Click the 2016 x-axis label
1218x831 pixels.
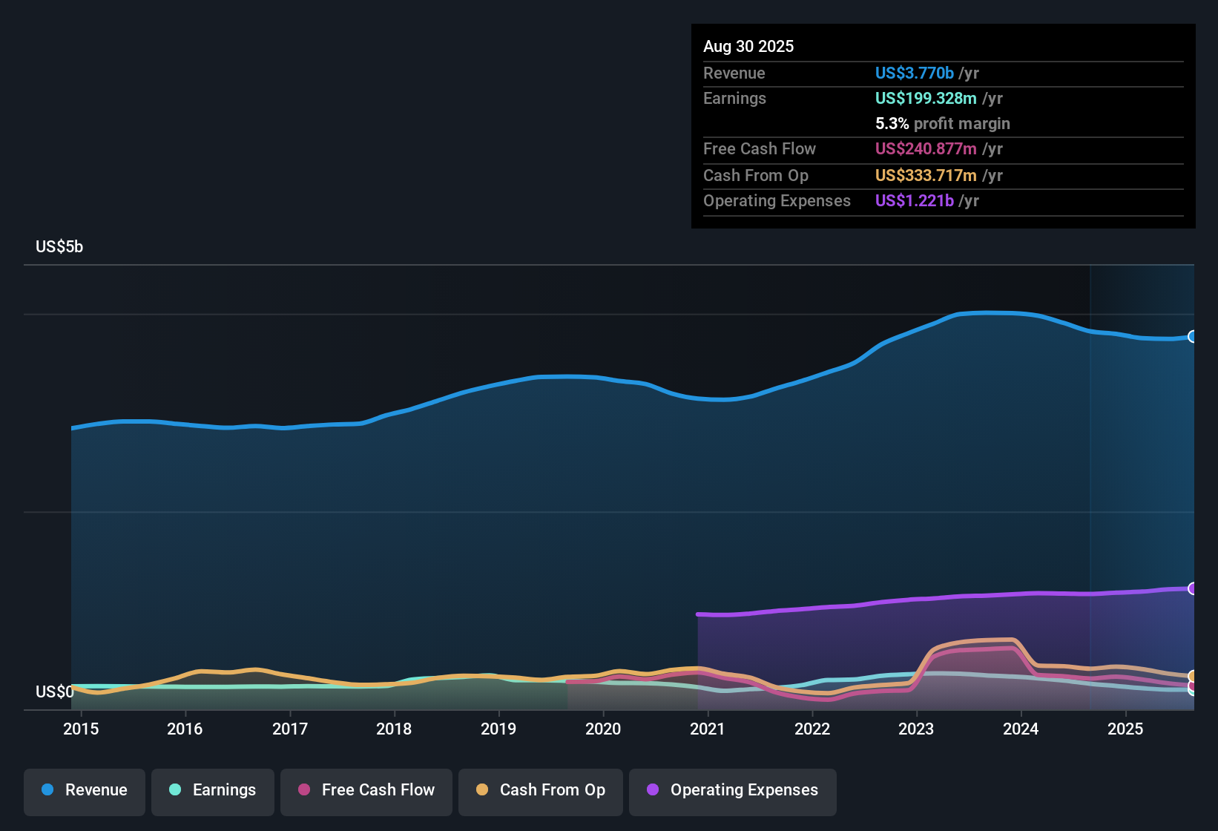[x=185, y=729]
